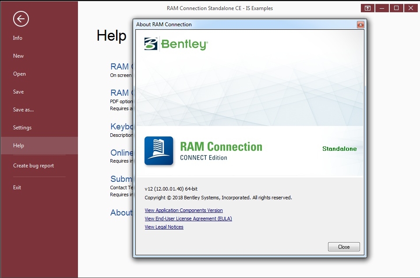Click the Submit heading on Help page
Image resolution: width=420 pixels, height=278 pixels.
tap(122, 179)
